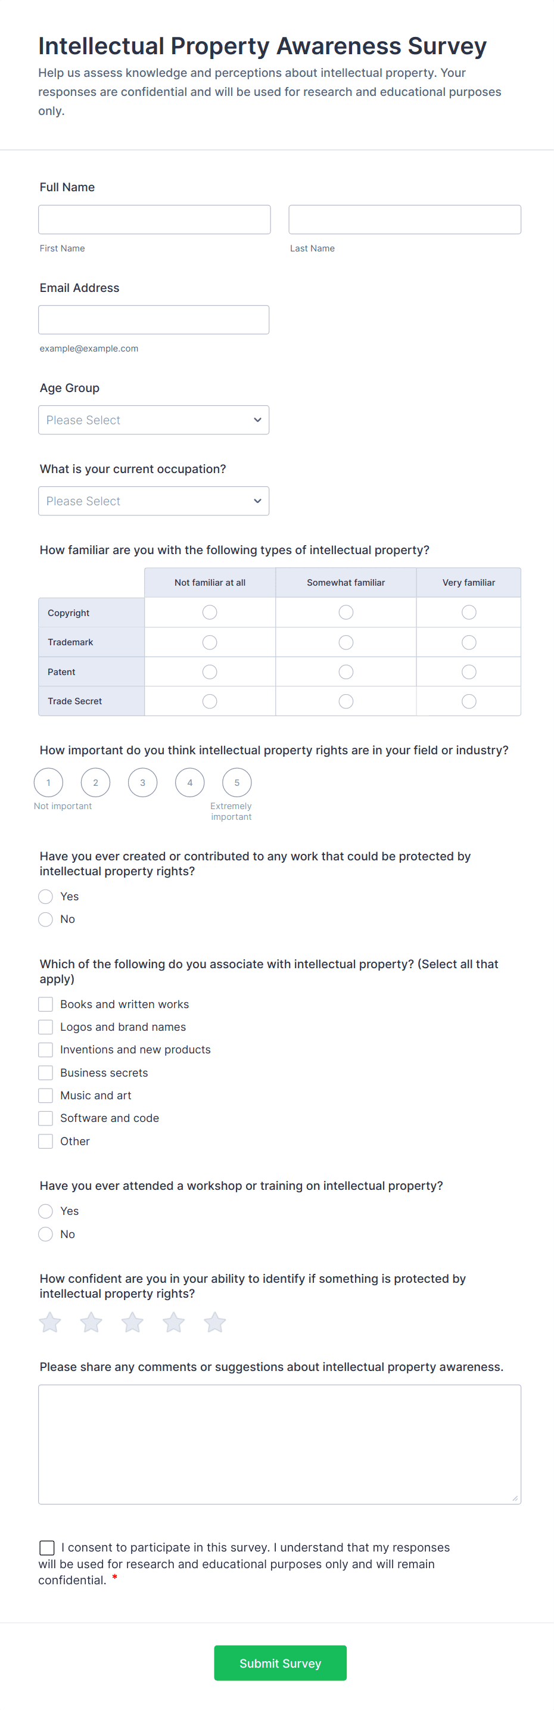
Task: Enable the consent to participate checkbox
Action: pyautogui.click(x=46, y=1547)
